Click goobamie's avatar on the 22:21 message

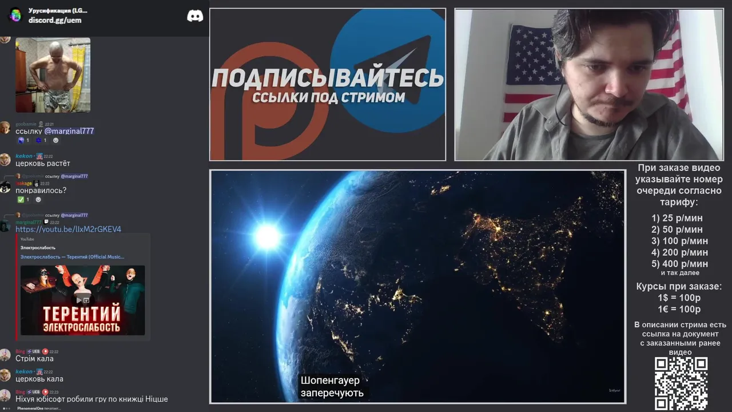(x=5, y=128)
